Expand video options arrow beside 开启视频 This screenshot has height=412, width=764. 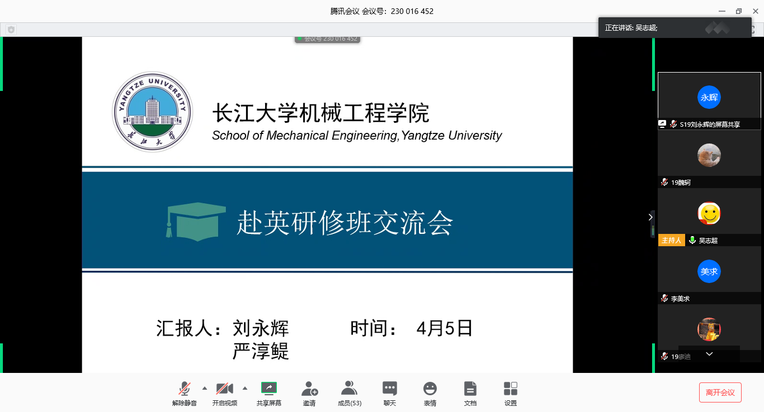coord(244,388)
